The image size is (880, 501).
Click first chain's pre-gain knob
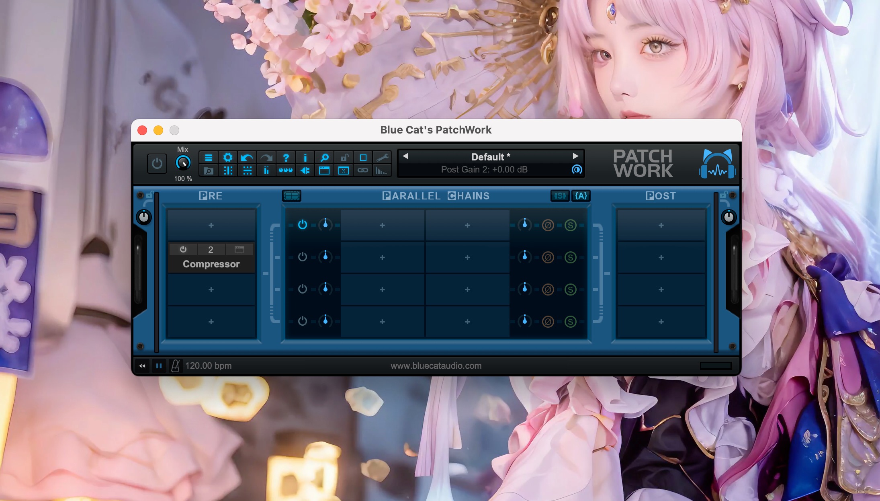[x=325, y=224]
